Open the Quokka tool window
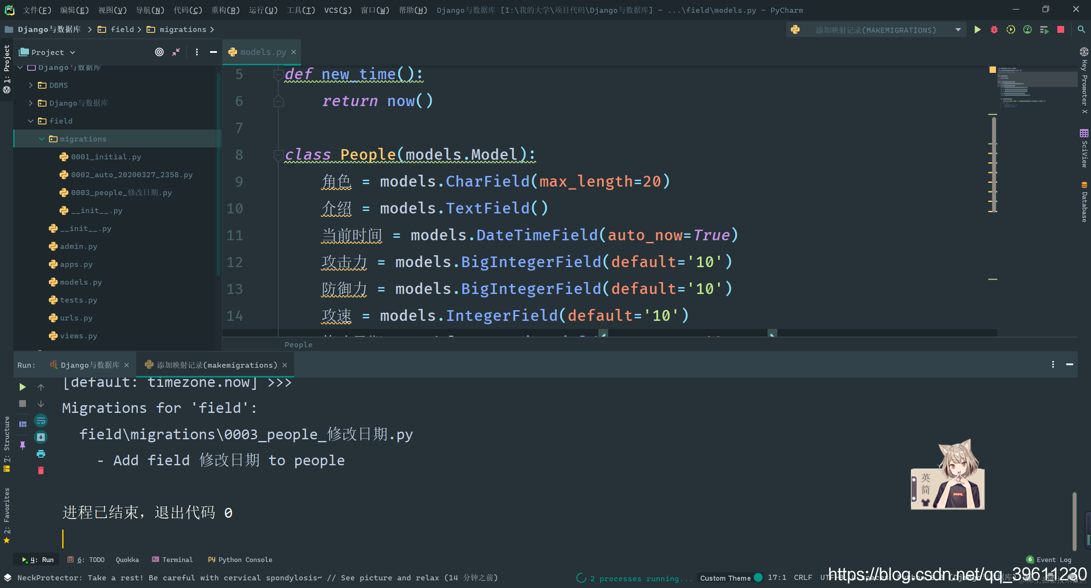 pos(127,559)
